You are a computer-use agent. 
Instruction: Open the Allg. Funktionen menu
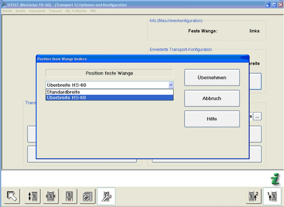tap(76, 11)
